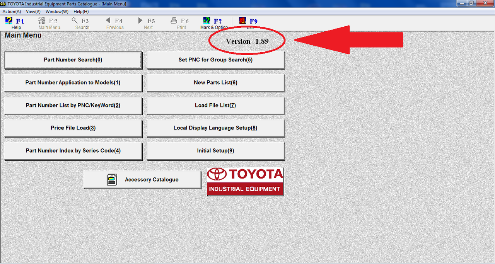Advance with the F5 Next arrow
Viewport: 495px width, 264px height.
tap(140, 20)
